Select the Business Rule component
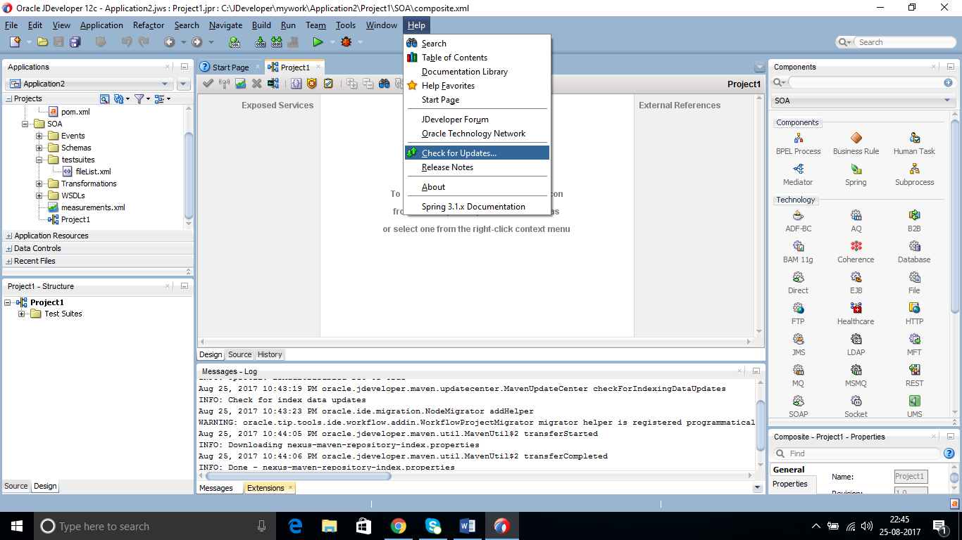Image resolution: width=962 pixels, height=540 pixels. (856, 141)
